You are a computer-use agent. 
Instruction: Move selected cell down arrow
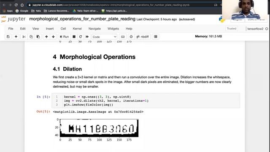54,37
